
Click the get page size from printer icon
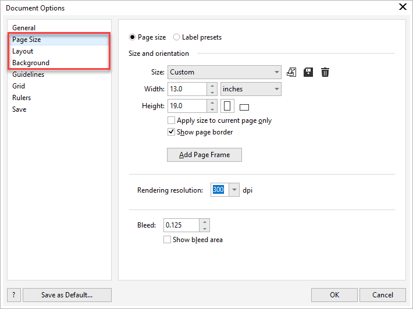(291, 72)
